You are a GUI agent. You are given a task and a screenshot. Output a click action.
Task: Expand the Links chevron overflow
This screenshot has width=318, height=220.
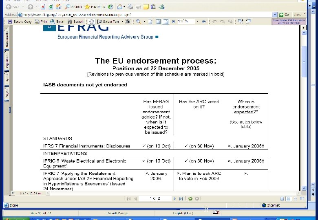tap(304, 14)
